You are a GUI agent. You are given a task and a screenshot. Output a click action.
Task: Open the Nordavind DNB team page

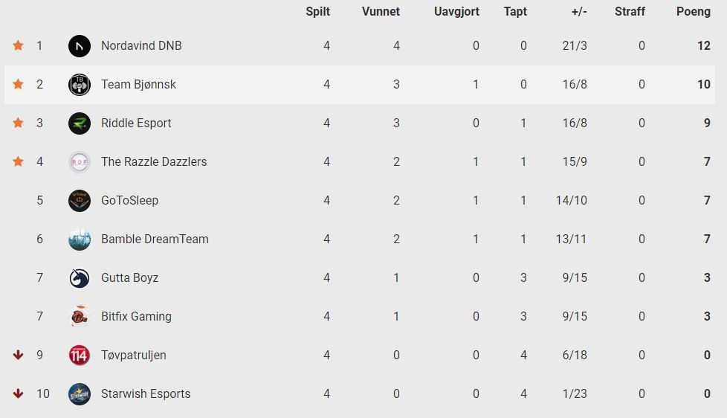[141, 45]
